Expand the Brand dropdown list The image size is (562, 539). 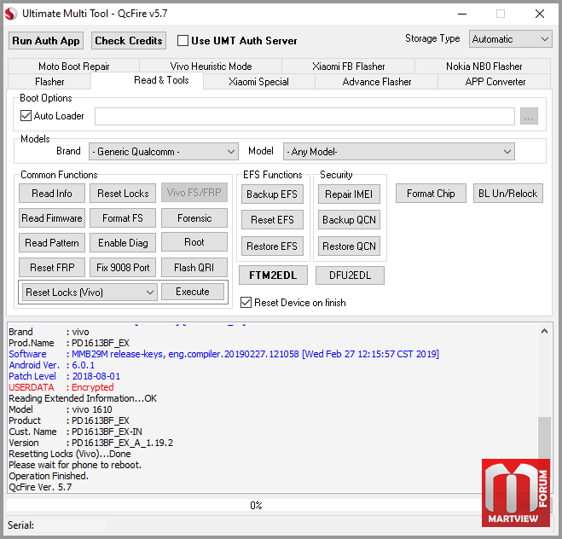[x=164, y=152]
